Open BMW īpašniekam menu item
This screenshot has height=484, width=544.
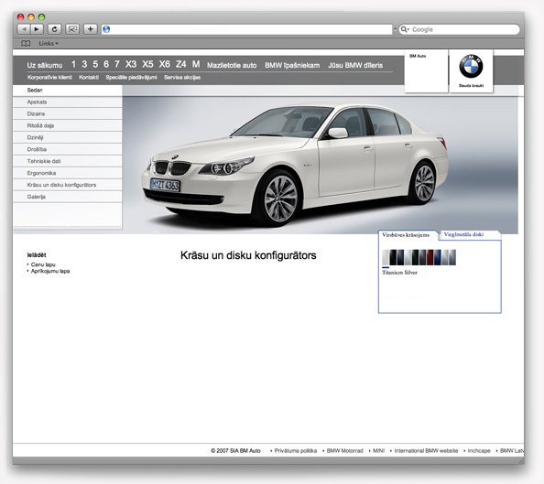(292, 65)
